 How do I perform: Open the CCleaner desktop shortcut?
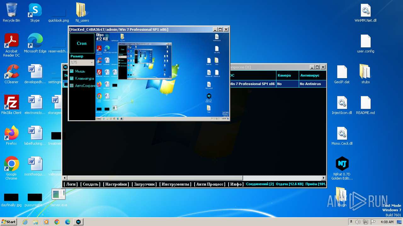pos(11,74)
